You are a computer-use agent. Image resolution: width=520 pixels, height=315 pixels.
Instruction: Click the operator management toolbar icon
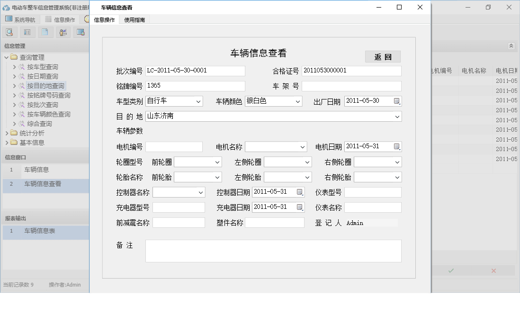pyautogui.click(x=62, y=32)
